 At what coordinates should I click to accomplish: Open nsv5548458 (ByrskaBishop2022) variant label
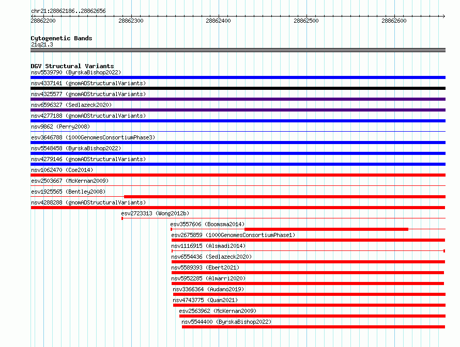click(x=76, y=148)
